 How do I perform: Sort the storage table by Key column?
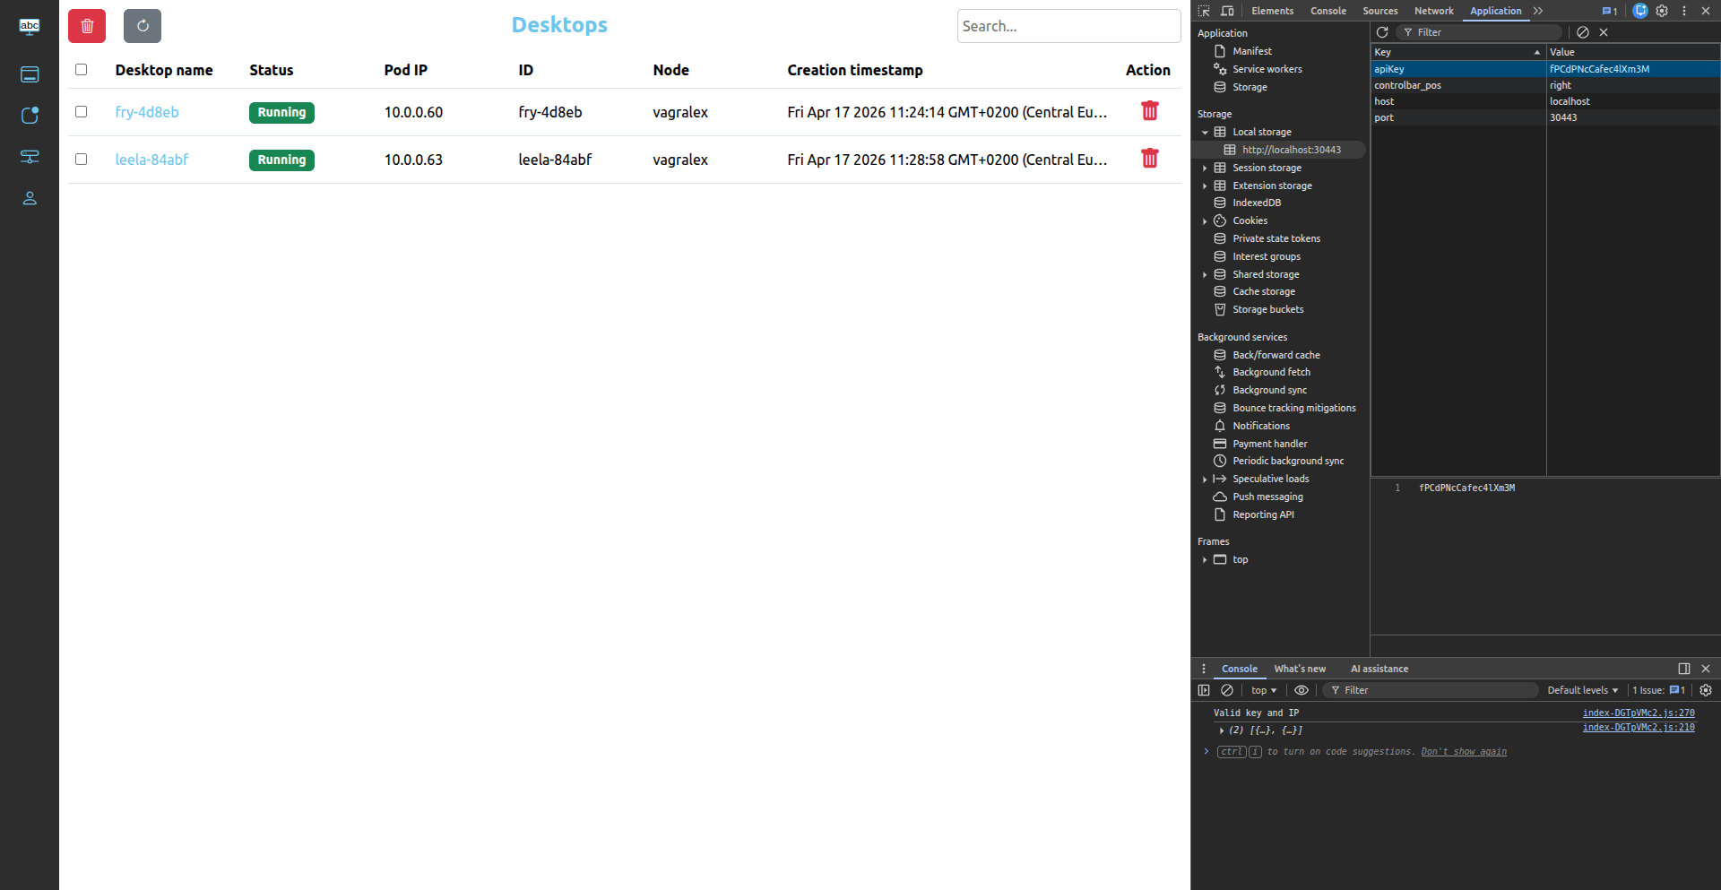tap(1457, 52)
